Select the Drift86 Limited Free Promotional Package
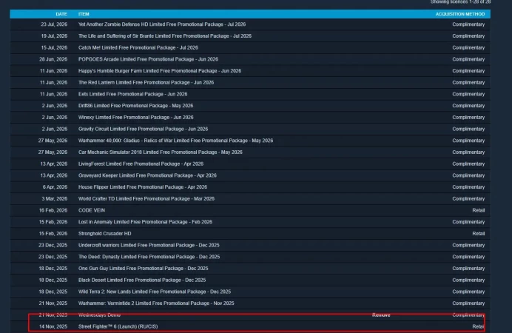Image resolution: width=512 pixels, height=333 pixels. pyautogui.click(x=135, y=106)
